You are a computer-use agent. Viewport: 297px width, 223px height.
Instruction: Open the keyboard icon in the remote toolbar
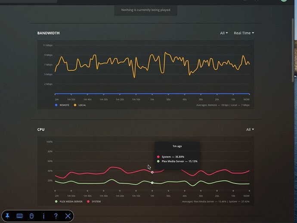click(x=19, y=216)
